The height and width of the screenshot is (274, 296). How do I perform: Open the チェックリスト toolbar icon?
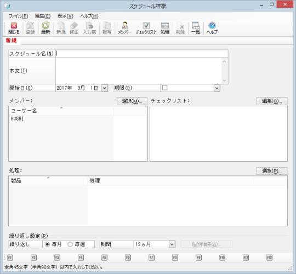[x=146, y=28]
